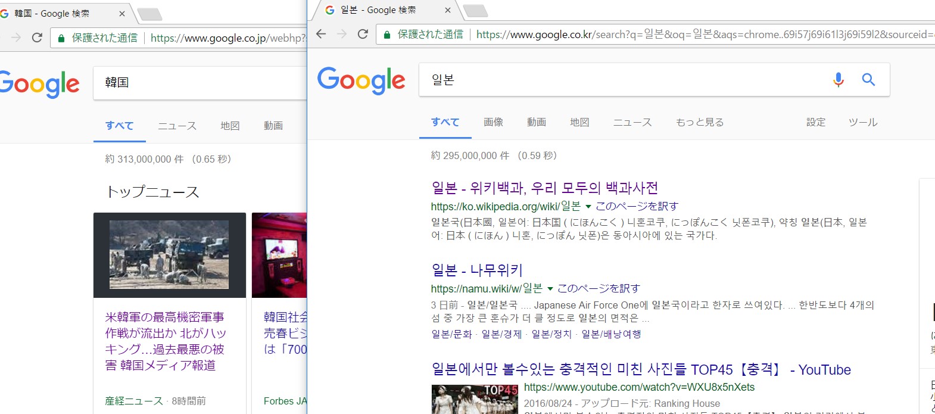Viewport: 935px width, 414px height.
Task: Click the https://ko.wikipedia.org/wiki/일본 URL text
Action: tap(506, 206)
